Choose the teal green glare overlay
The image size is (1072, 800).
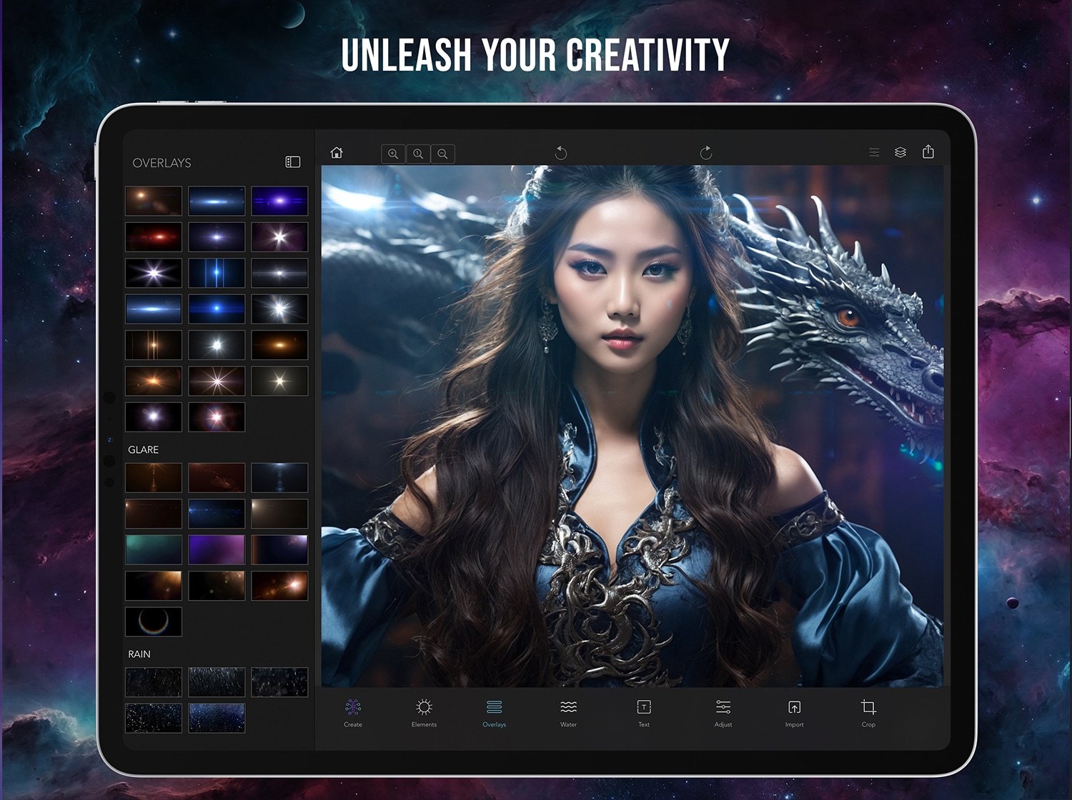pyautogui.click(x=154, y=550)
